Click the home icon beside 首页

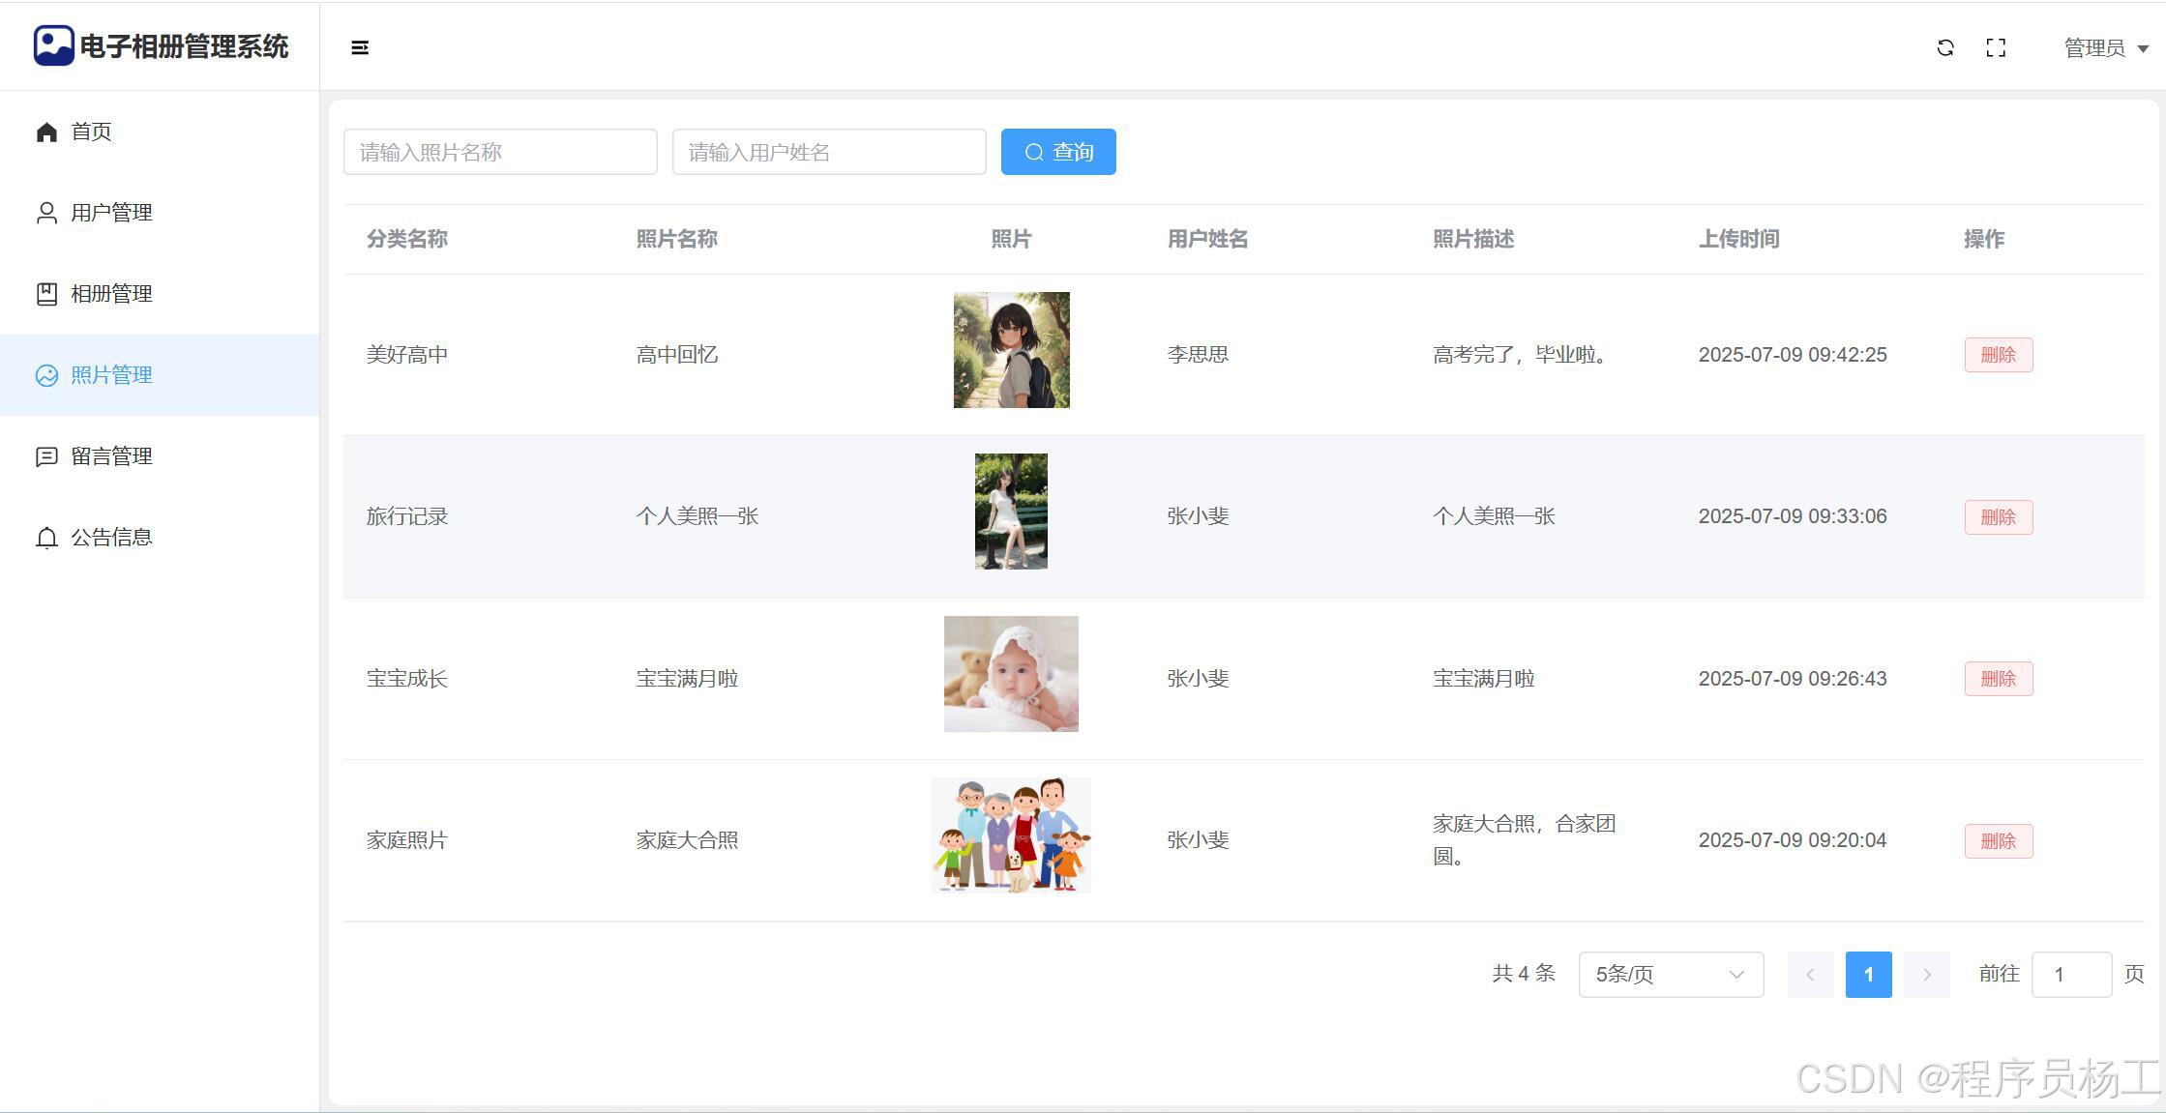46,132
